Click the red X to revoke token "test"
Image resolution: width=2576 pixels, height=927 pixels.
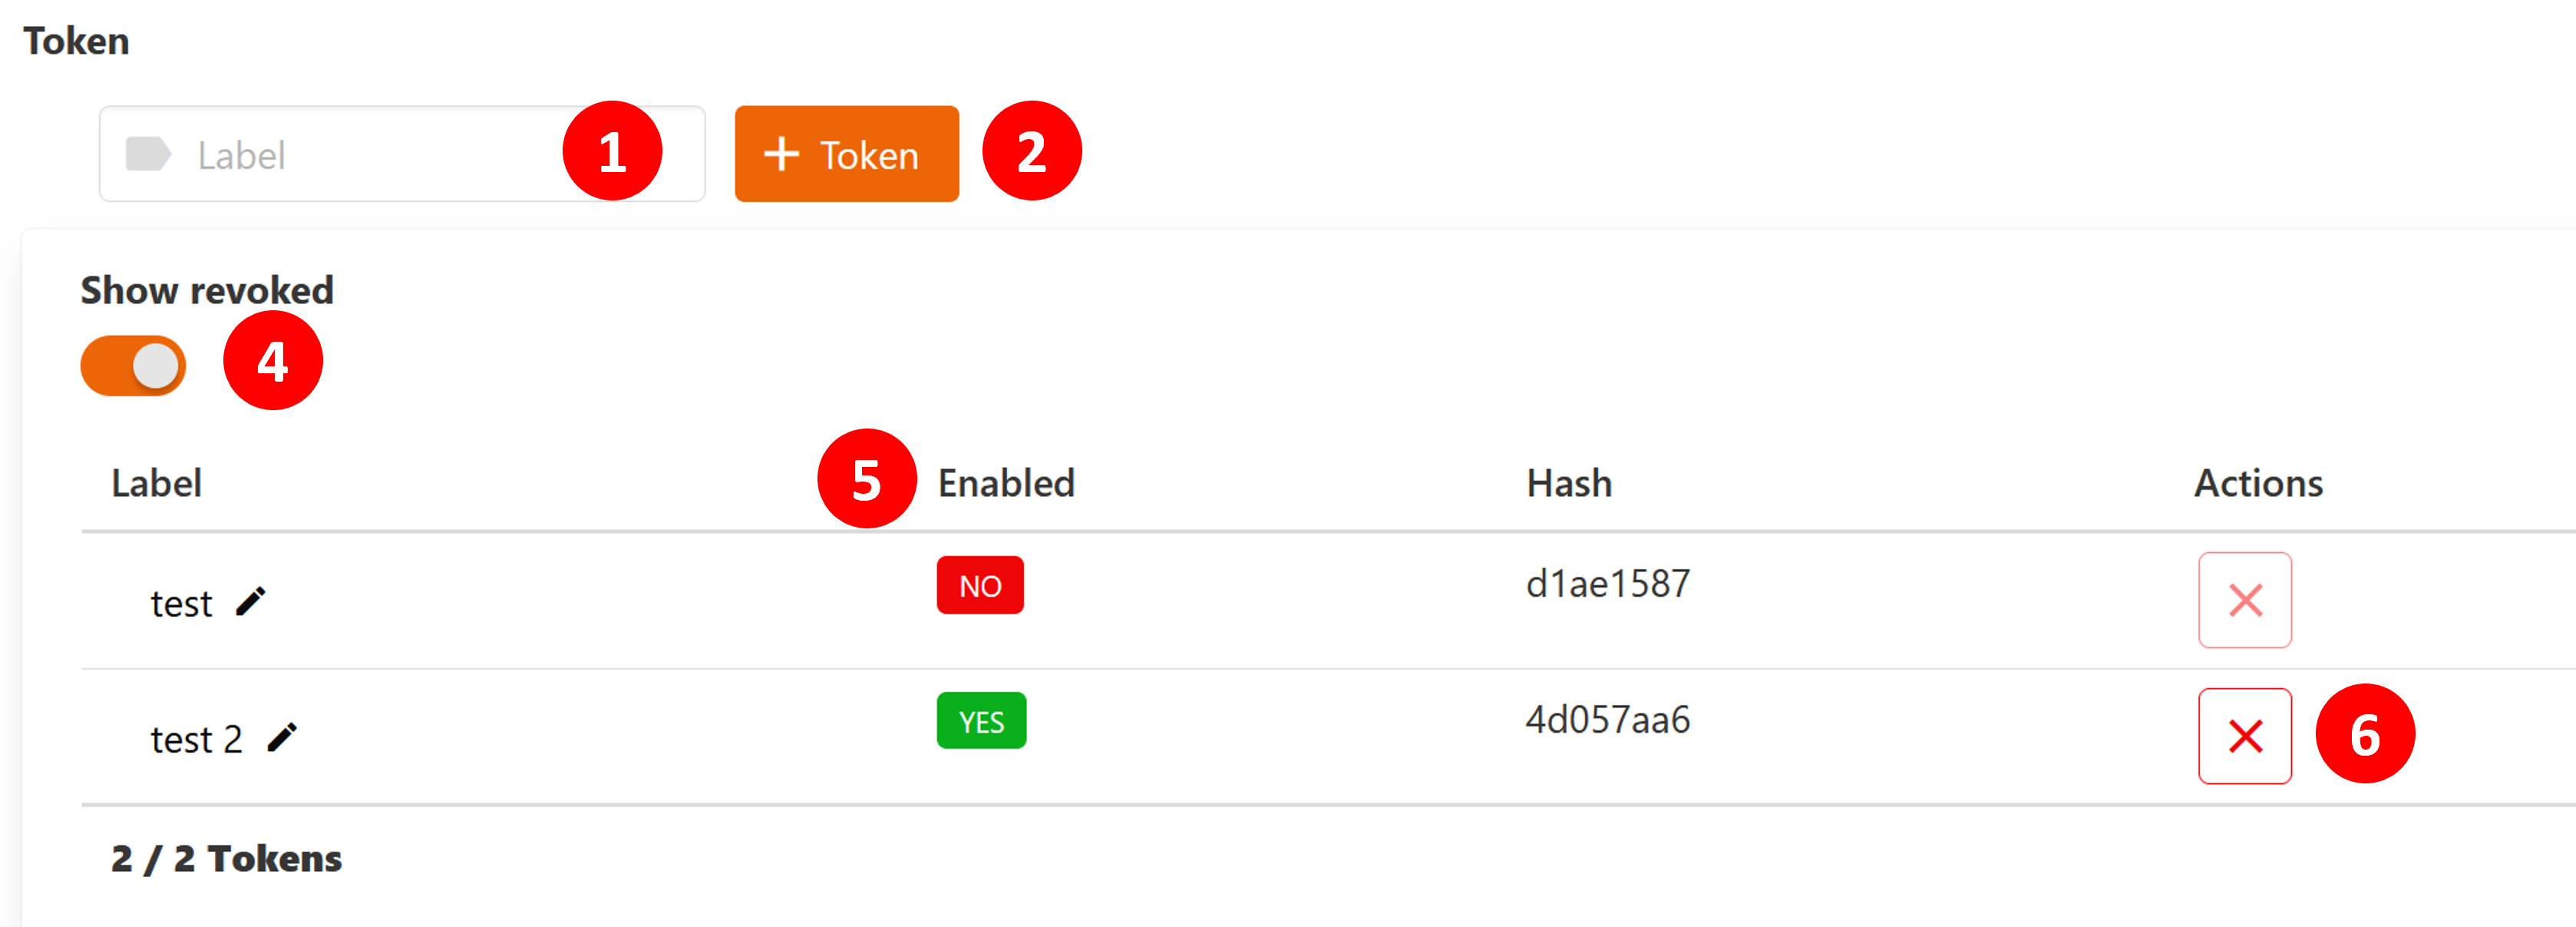click(x=2244, y=600)
